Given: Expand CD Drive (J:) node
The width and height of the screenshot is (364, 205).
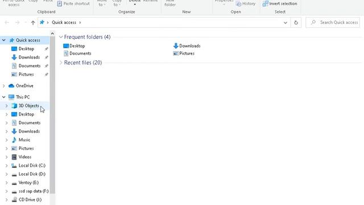Looking at the screenshot, I should (x=6, y=200).
